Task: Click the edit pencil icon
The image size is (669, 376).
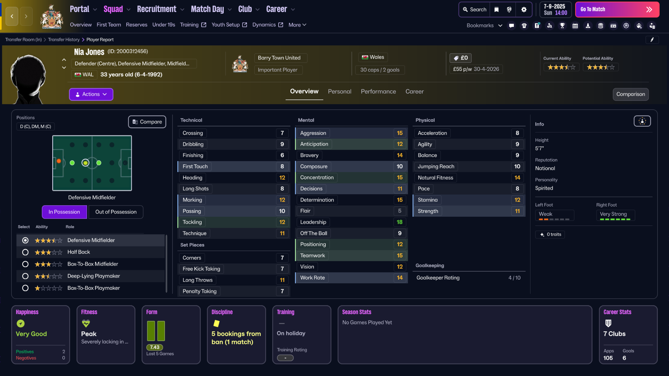Action: [652, 39]
